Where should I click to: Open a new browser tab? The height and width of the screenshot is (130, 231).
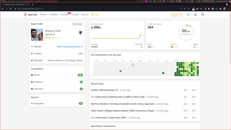(x=33, y=5)
